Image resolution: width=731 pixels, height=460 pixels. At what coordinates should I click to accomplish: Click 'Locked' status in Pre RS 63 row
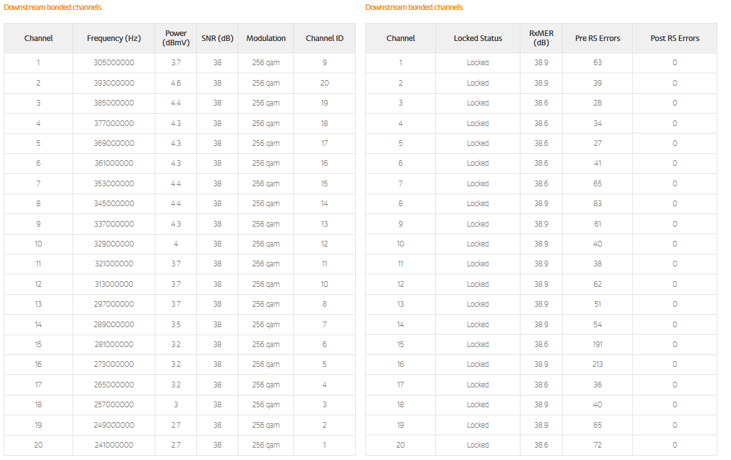pos(478,63)
